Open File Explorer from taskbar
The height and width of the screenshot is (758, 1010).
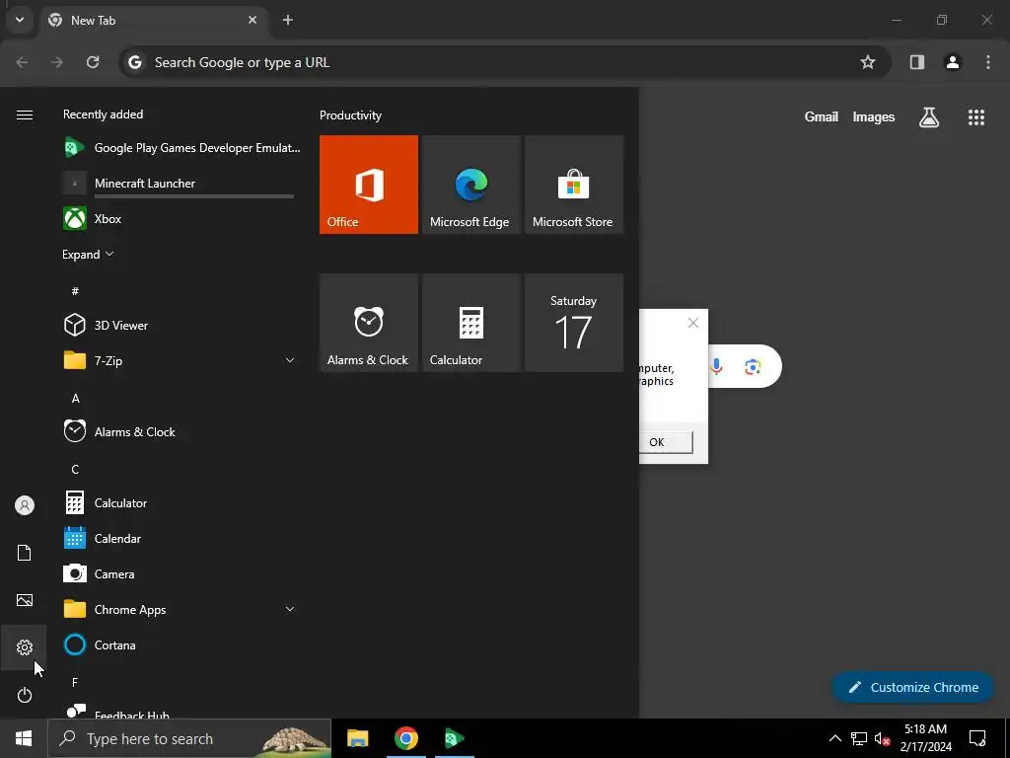357,738
